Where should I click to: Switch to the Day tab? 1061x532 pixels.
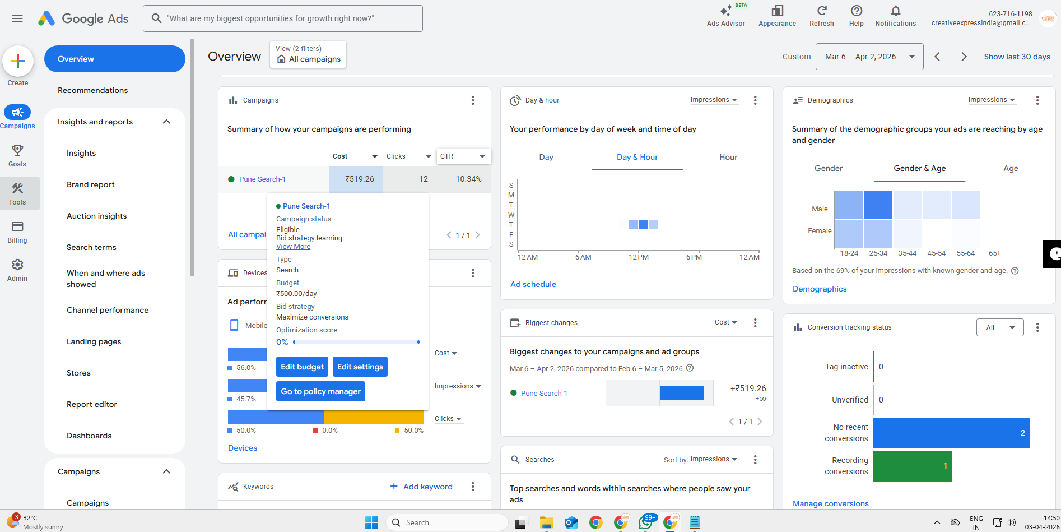click(x=546, y=158)
